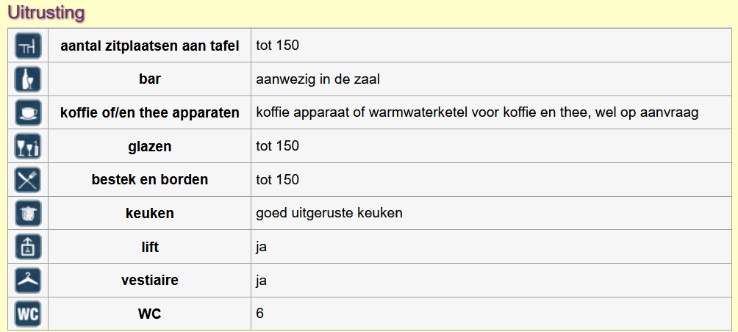Click the 'bestek en borden' label
The width and height of the screenshot is (738, 332).
coord(150,180)
